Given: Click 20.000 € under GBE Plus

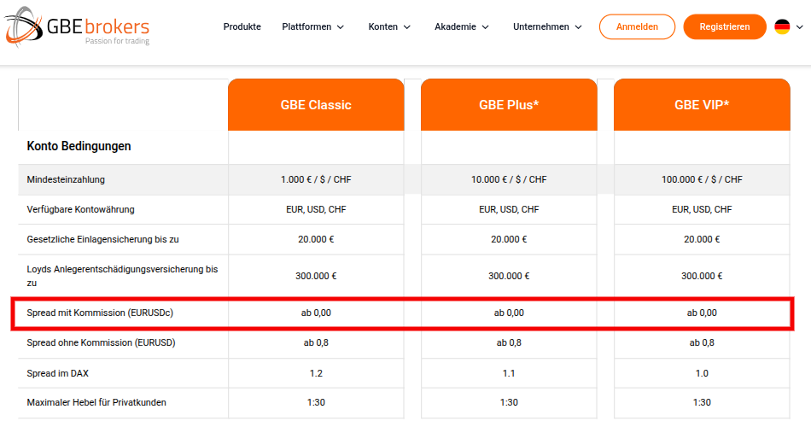Looking at the screenshot, I should point(509,239).
